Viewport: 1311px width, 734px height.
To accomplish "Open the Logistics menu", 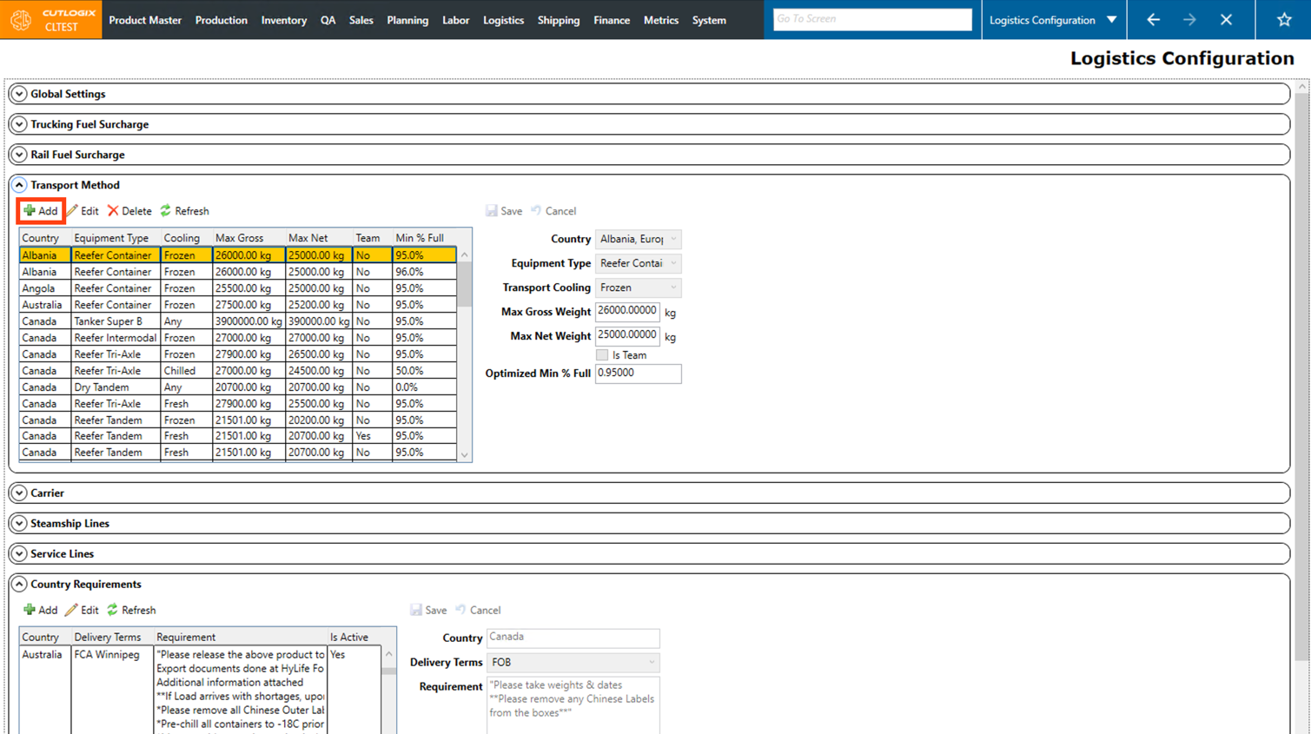I will point(503,20).
